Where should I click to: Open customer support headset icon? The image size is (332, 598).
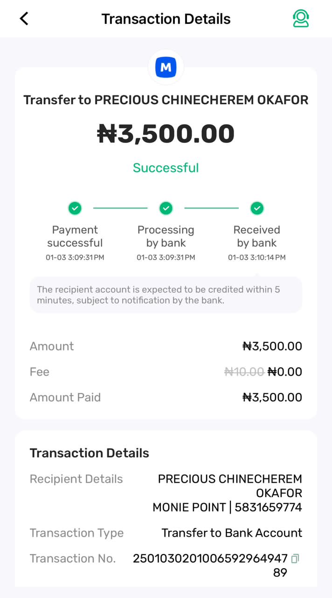[x=301, y=19]
